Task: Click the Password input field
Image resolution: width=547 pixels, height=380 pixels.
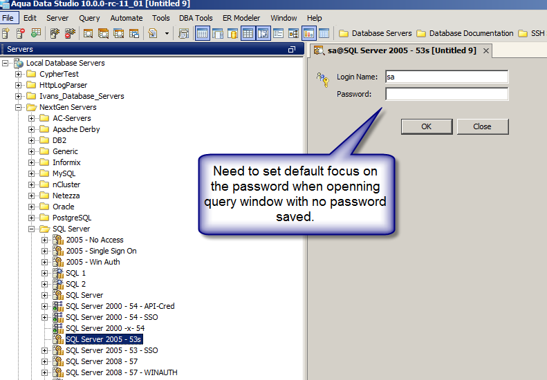Action: [x=447, y=94]
